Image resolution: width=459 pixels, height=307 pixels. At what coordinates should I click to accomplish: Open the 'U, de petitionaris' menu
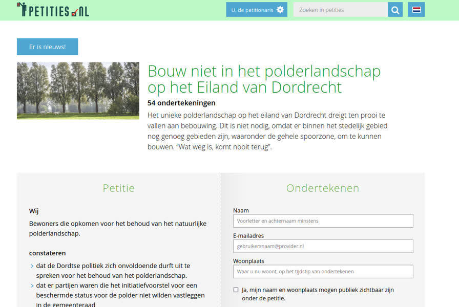pos(257,10)
